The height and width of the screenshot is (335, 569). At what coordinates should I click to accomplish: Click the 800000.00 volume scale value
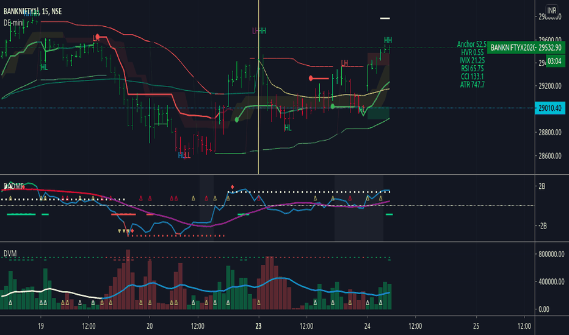551,254
